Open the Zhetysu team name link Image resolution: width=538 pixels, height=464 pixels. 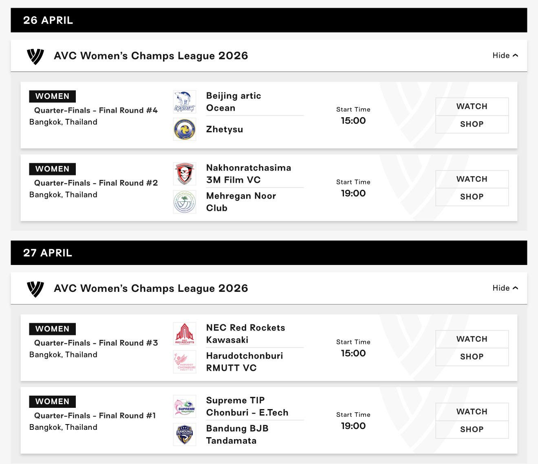tap(225, 129)
